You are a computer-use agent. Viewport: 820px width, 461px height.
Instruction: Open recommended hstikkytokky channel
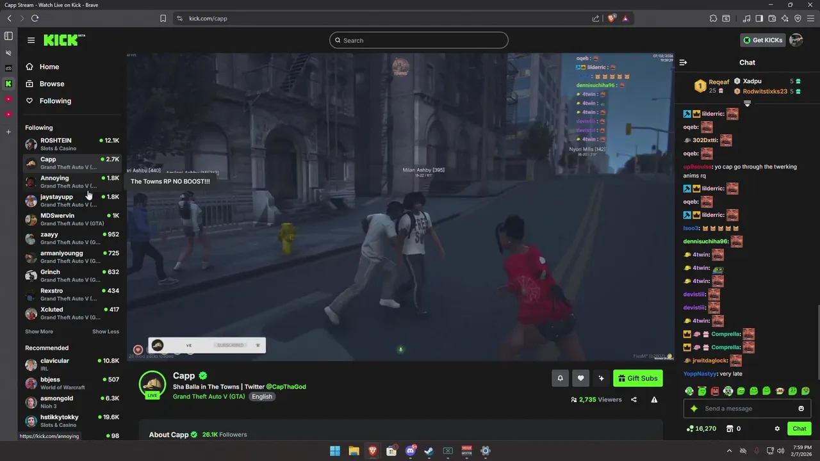(72, 421)
